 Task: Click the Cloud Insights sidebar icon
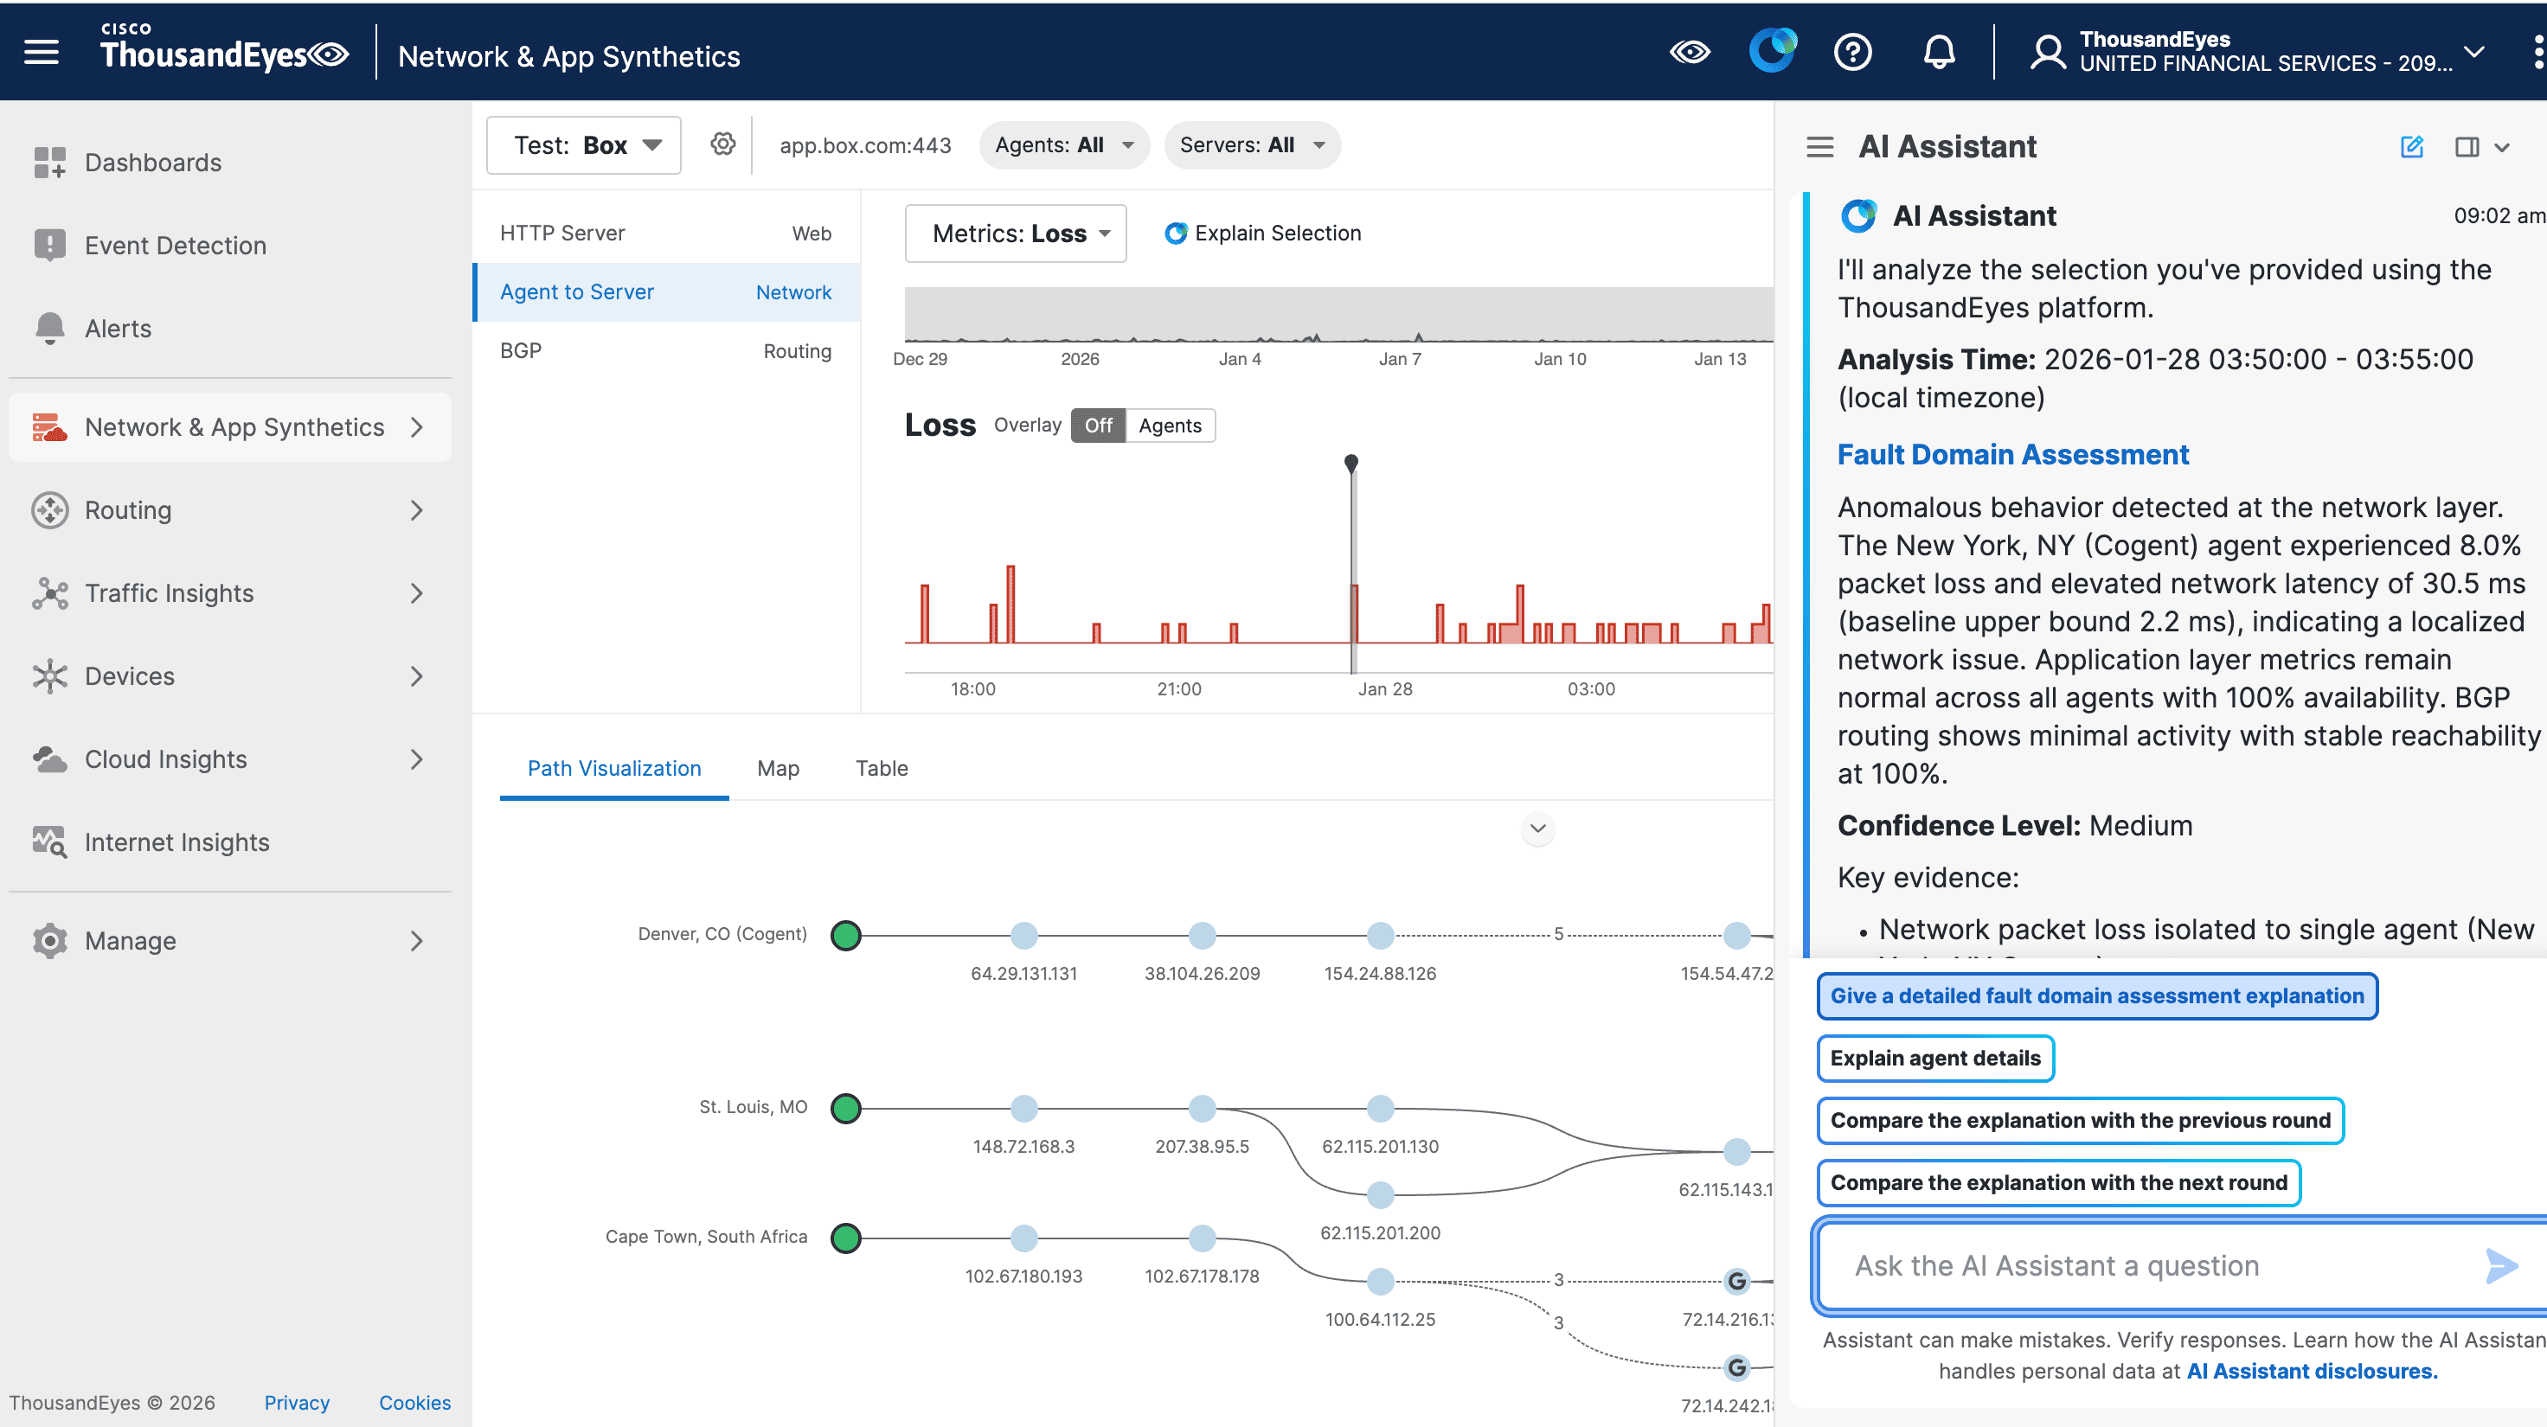[x=49, y=759]
